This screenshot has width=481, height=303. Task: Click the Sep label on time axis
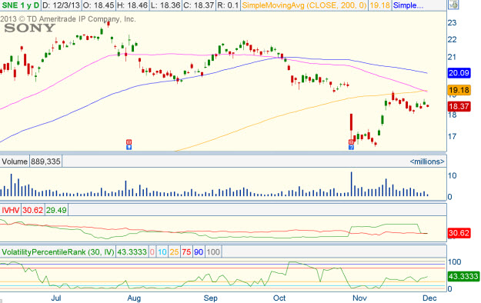click(210, 298)
